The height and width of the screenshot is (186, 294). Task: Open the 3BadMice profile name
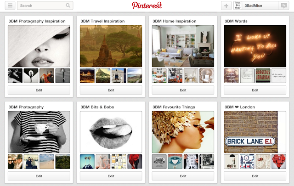[253, 6]
